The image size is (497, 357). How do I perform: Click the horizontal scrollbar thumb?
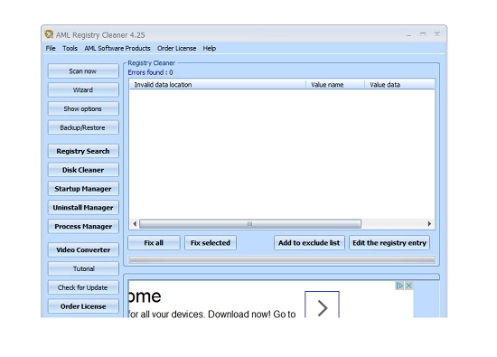(250, 224)
